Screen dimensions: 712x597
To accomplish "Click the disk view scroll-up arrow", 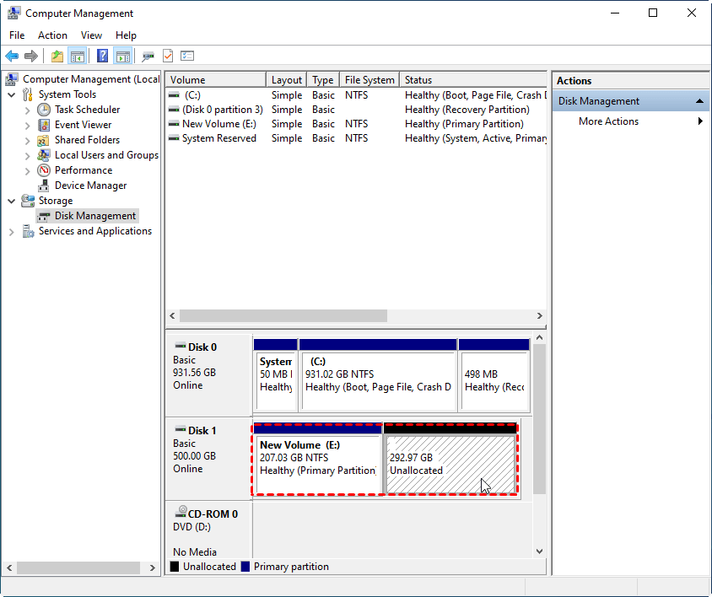I will [x=539, y=337].
